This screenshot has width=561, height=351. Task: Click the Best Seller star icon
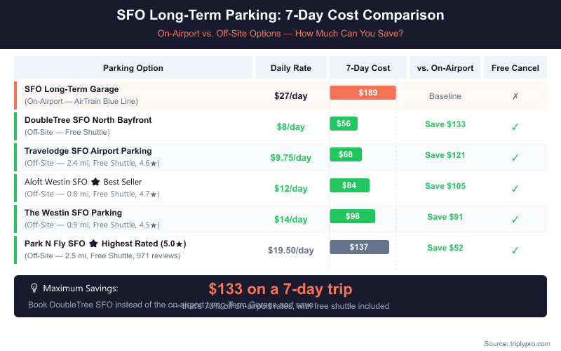tap(95, 182)
